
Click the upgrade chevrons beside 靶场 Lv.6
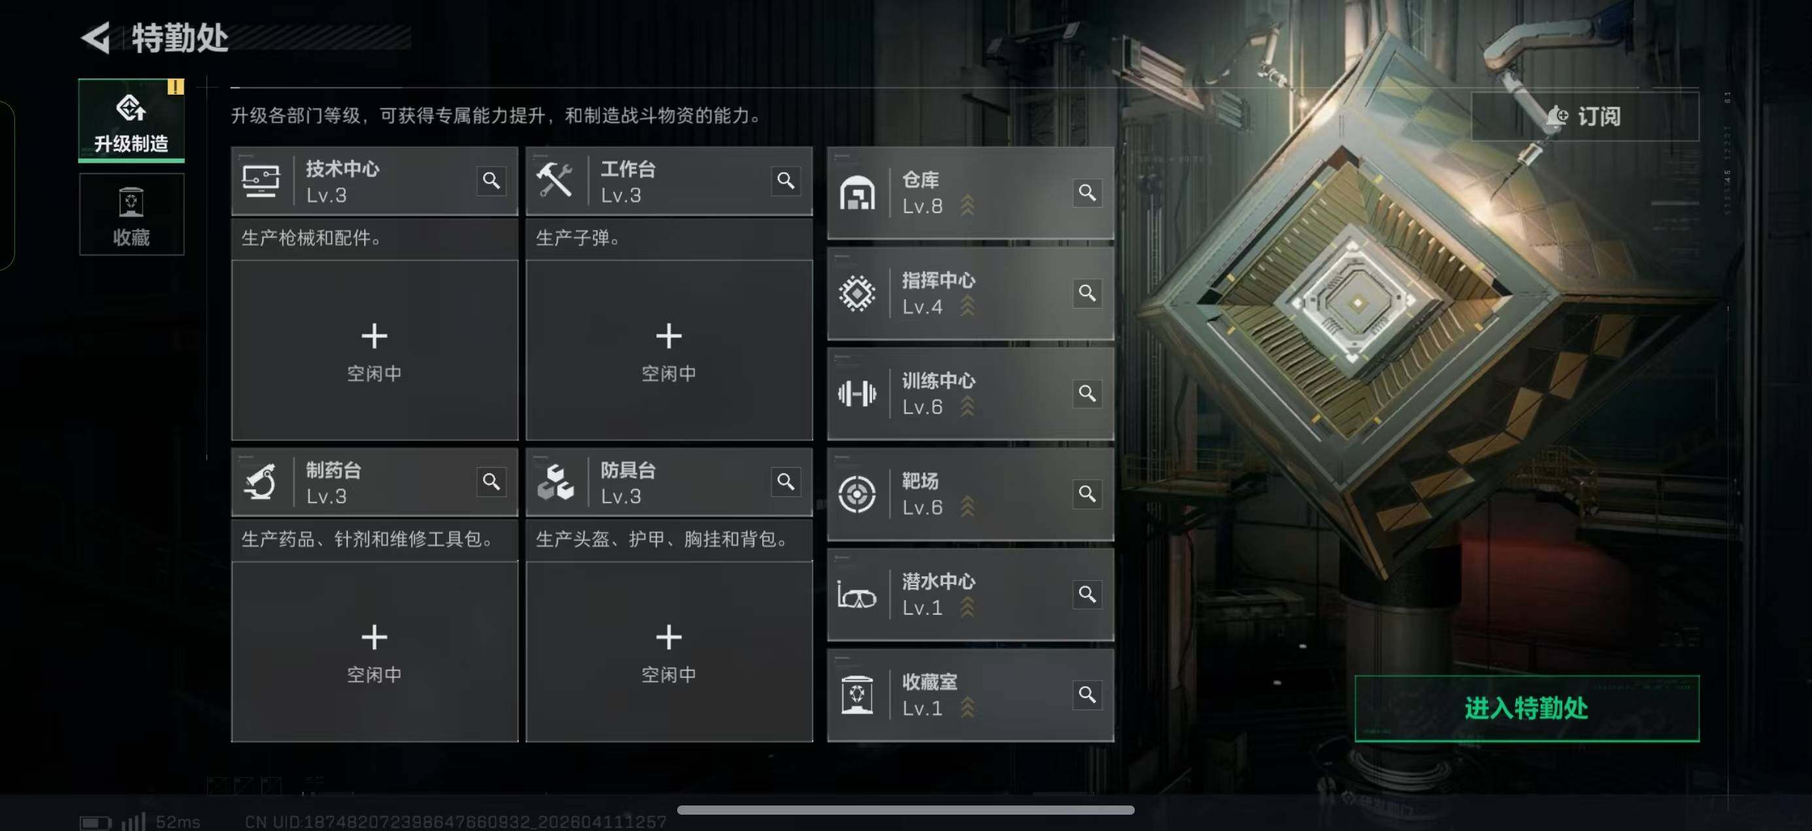pos(967,506)
